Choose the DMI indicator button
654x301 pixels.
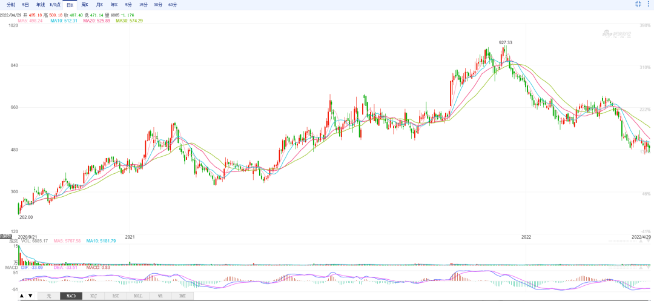coord(182,296)
